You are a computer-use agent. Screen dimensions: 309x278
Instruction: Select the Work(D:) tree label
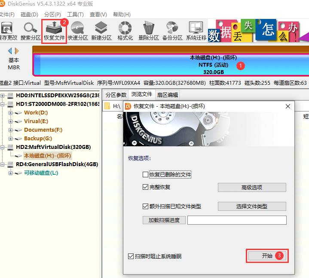point(36,113)
